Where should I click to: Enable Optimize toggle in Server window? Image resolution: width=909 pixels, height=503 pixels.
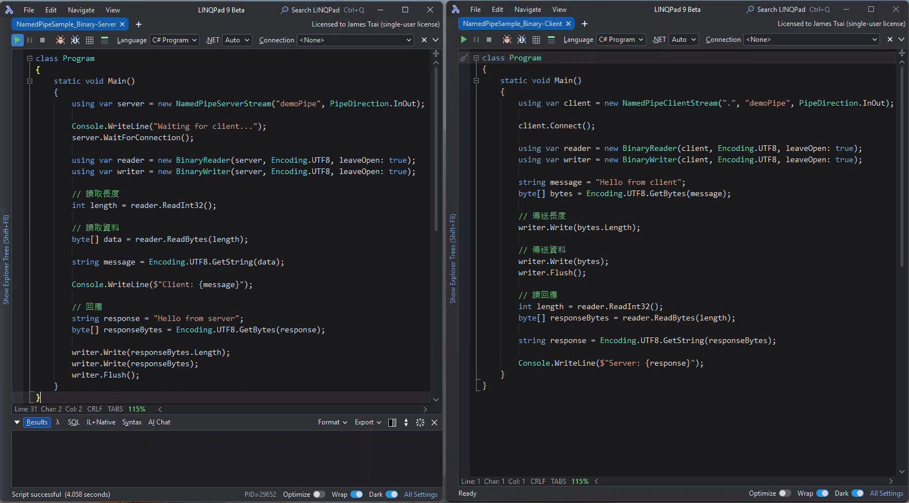point(319,495)
